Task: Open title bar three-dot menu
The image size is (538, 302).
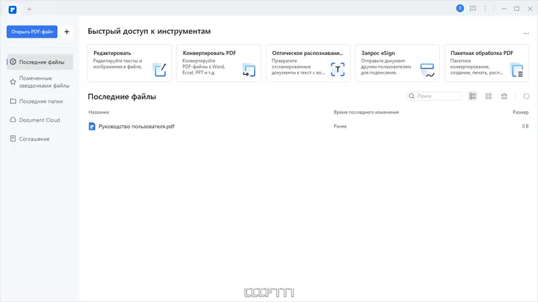Action: tap(485, 8)
